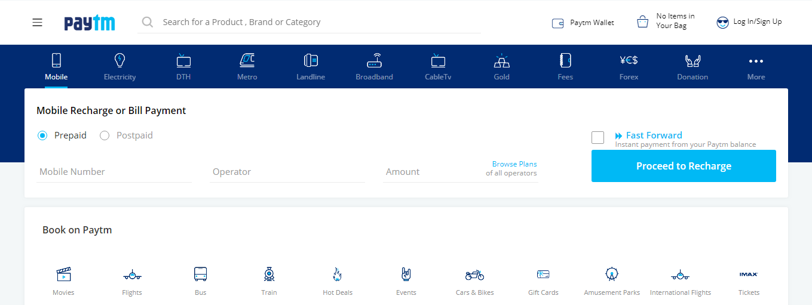Open the Flights booking icon
This screenshot has height=305, width=812.
point(132,275)
